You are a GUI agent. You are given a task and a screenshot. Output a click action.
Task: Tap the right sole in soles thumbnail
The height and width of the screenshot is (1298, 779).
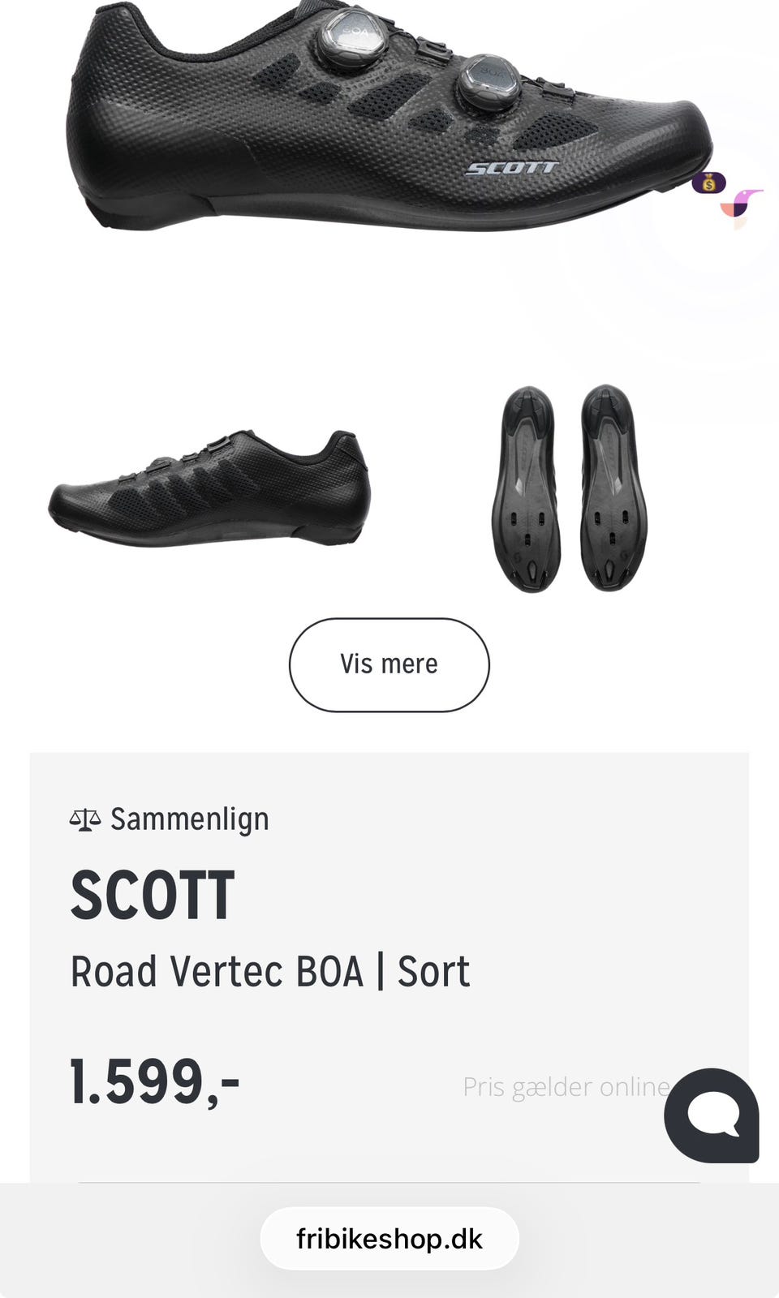tap(613, 488)
